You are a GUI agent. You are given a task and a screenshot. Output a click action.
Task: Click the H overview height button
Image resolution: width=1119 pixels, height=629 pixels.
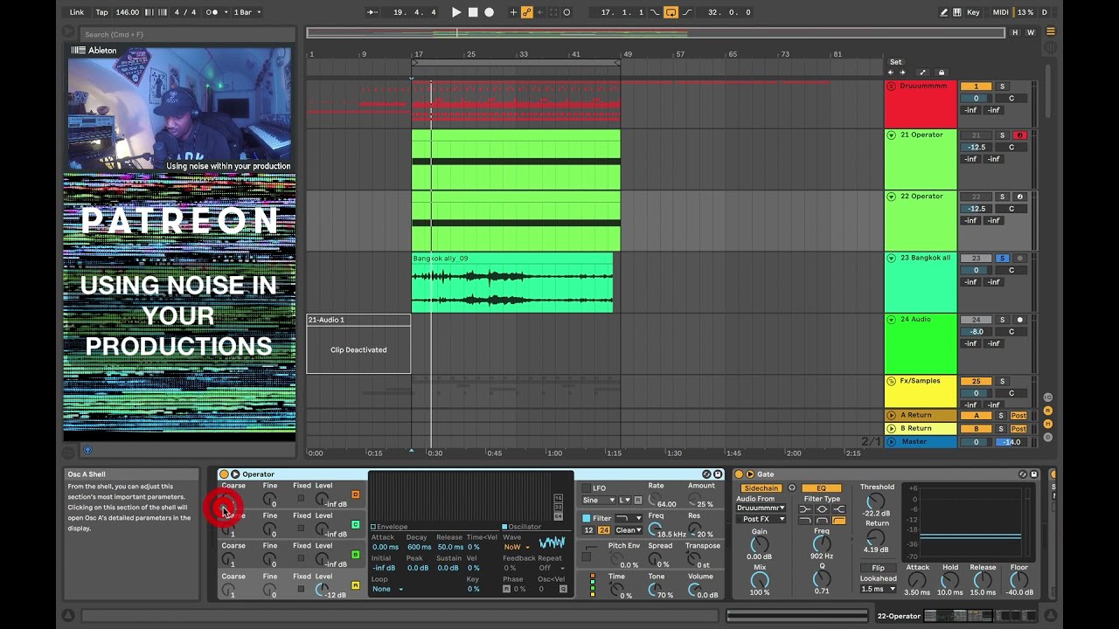click(x=1015, y=32)
